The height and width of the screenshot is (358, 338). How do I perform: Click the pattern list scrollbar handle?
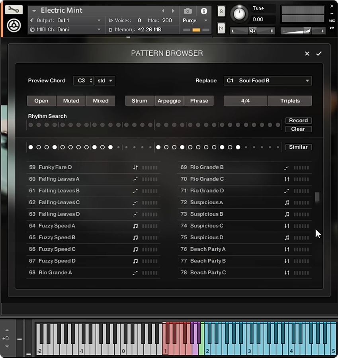[317, 197]
